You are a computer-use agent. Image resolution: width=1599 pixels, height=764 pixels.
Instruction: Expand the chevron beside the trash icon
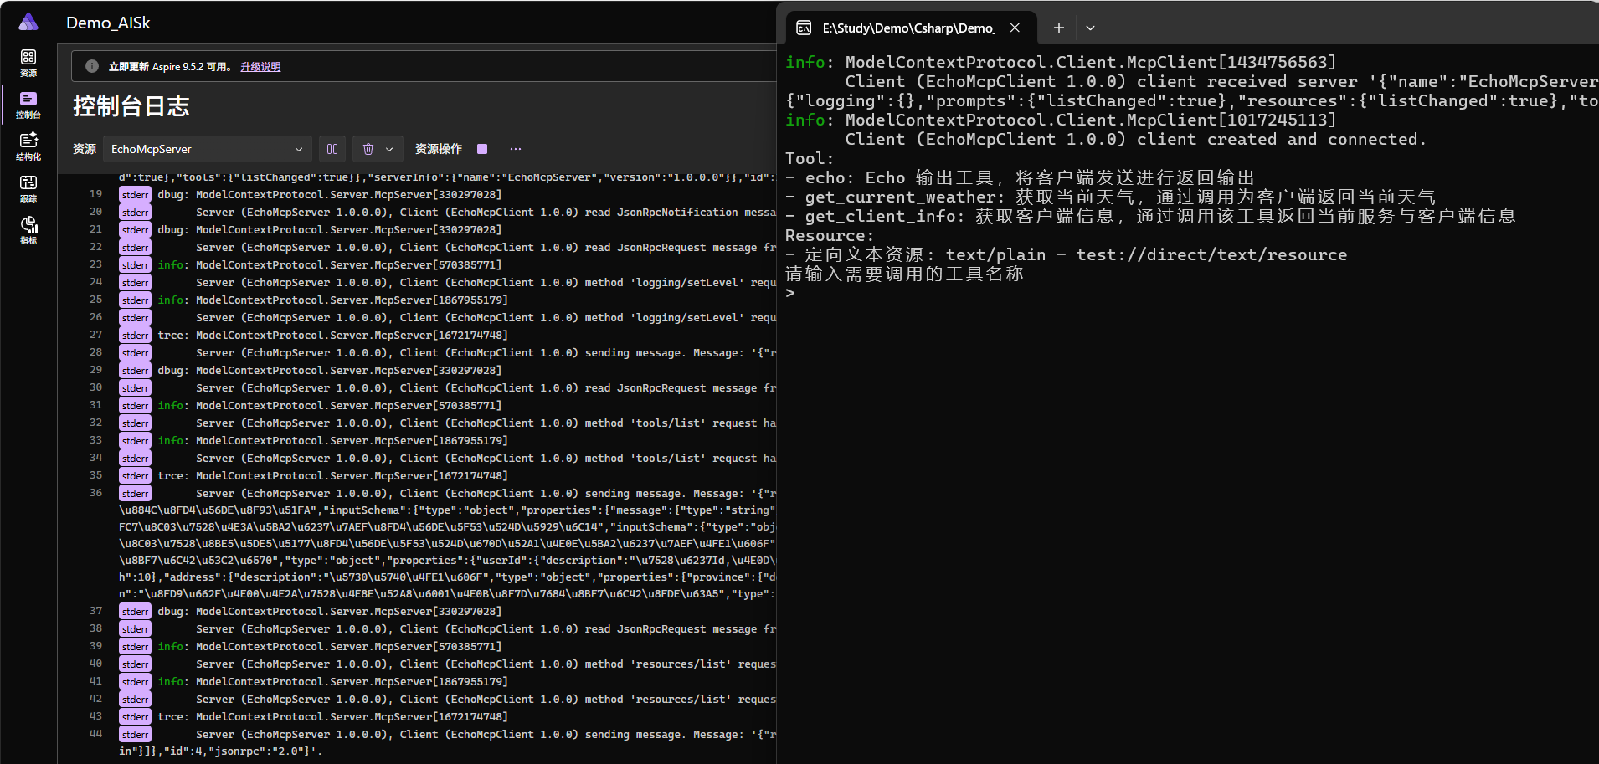389,149
